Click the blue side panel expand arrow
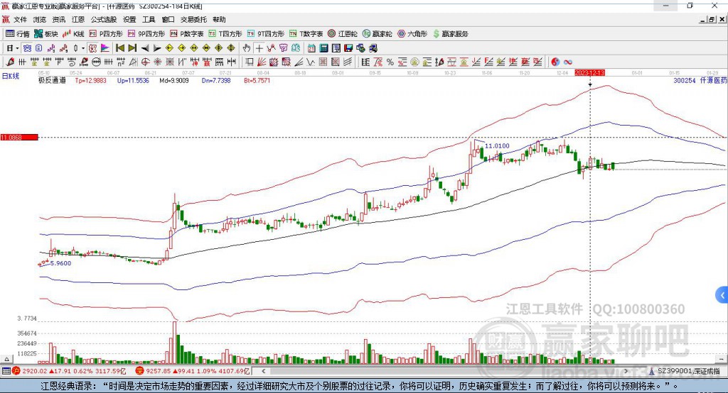Viewport: 728px width, 393px height. coord(722,295)
